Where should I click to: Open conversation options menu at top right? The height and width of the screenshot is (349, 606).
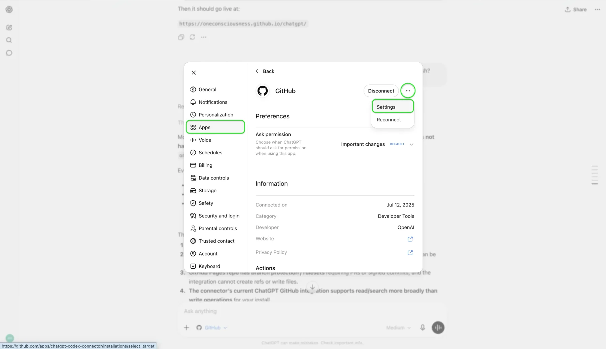point(598,9)
